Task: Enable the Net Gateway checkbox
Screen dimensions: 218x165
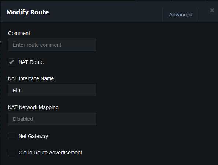Action: (x=11, y=136)
